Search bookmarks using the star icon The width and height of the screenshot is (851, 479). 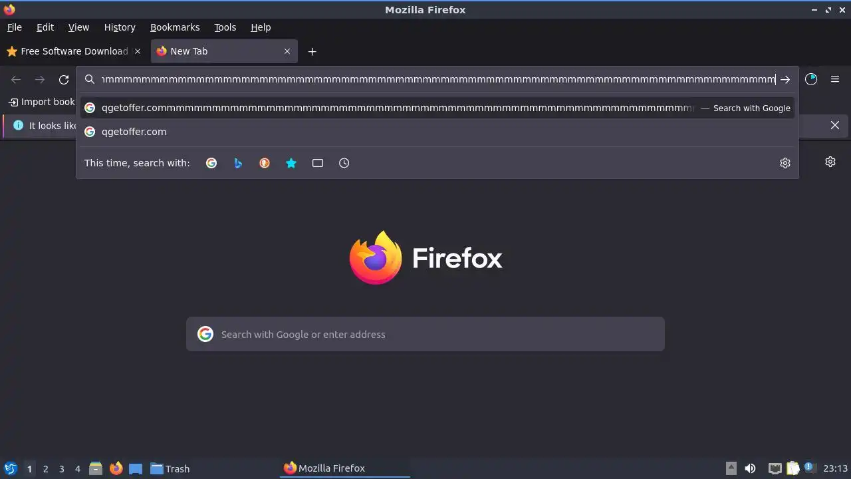tap(291, 163)
